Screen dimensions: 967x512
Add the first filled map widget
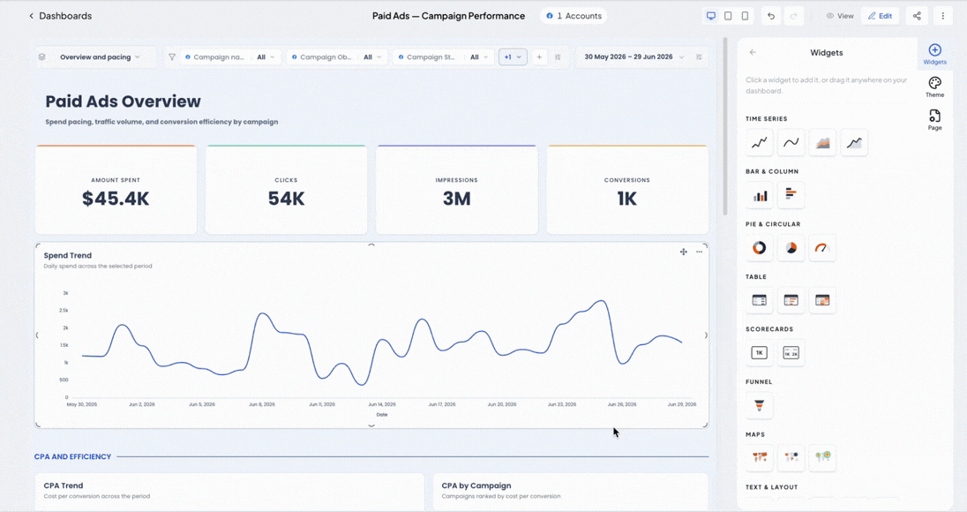pos(759,457)
